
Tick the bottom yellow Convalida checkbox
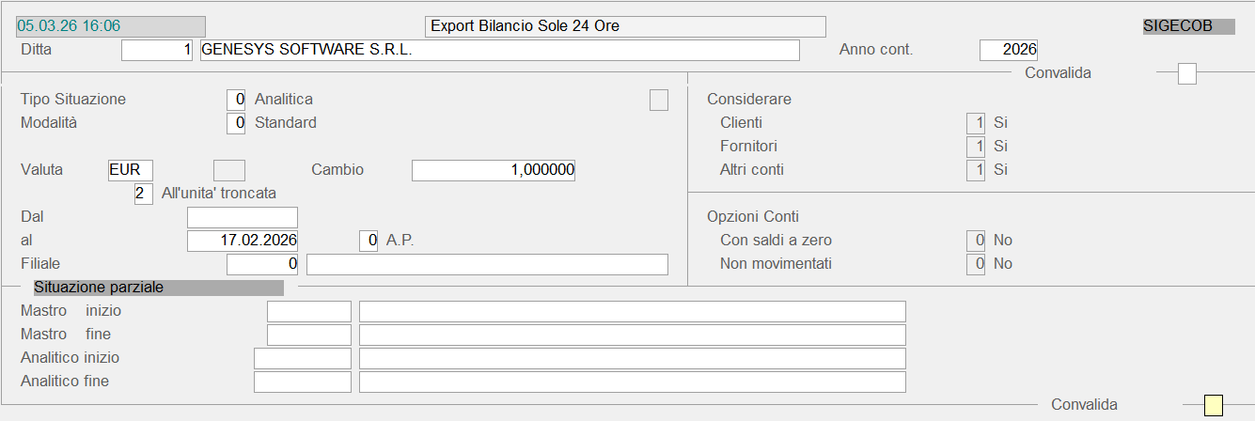coord(1214,405)
